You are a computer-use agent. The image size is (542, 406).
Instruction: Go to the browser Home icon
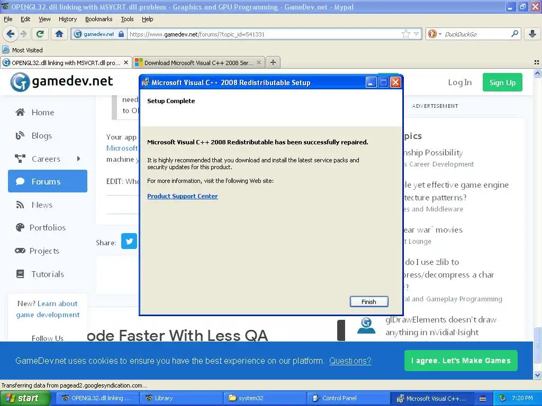[59, 34]
